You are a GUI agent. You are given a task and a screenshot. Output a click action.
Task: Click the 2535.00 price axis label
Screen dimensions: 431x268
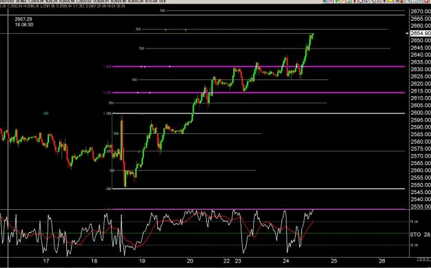[420, 207]
